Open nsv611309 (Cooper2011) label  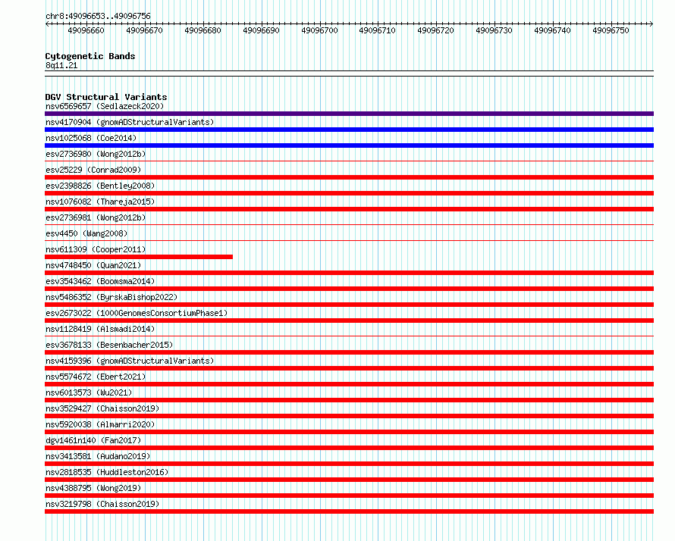96,249
